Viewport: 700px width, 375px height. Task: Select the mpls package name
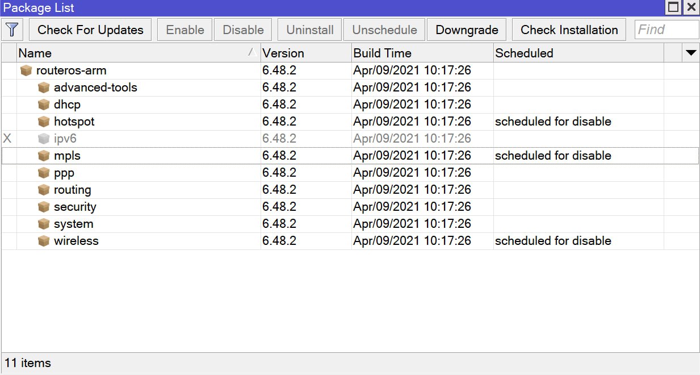point(67,156)
